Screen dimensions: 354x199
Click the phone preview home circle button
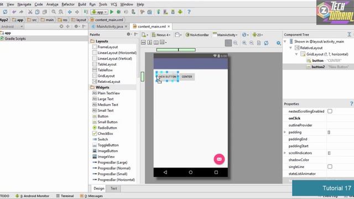click(x=190, y=172)
